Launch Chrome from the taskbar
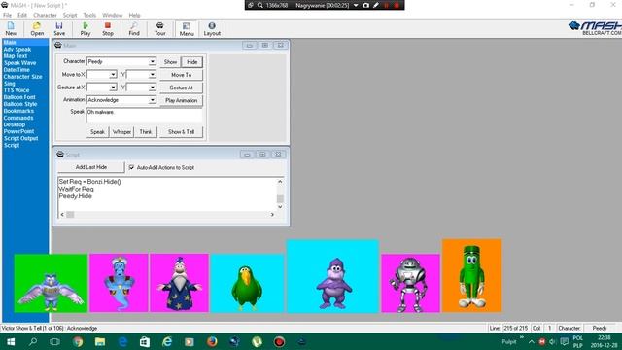622x350 pixels. 78,341
